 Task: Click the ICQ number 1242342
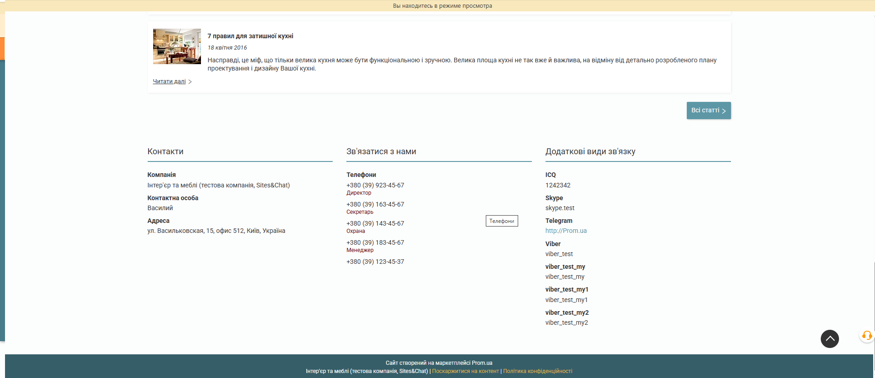[x=558, y=185]
